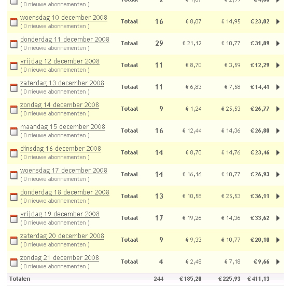This screenshot has width=292, height=287.
Task: Expand the woensdag 10 december row arrow
Action: [278, 22]
